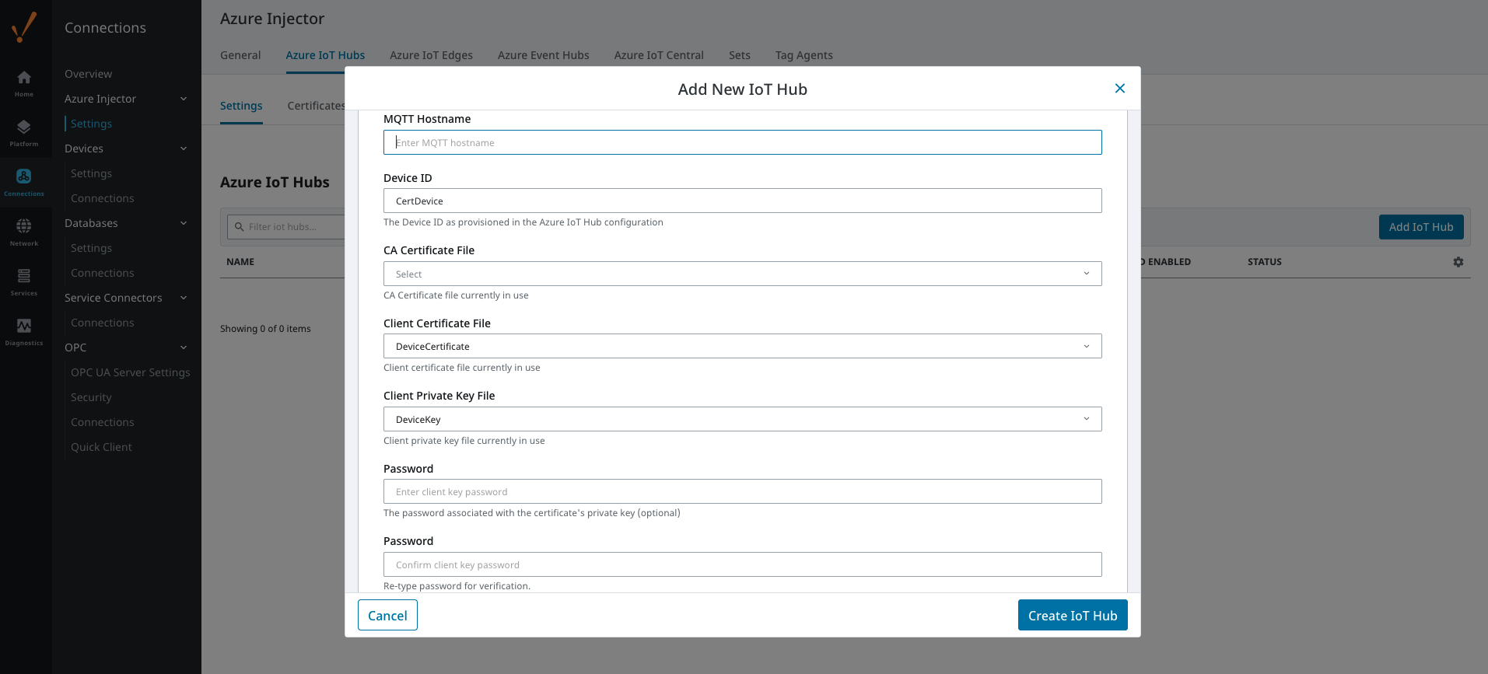This screenshot has height=674, width=1488.
Task: Click the table settings gear icon
Action: pos(1458,262)
